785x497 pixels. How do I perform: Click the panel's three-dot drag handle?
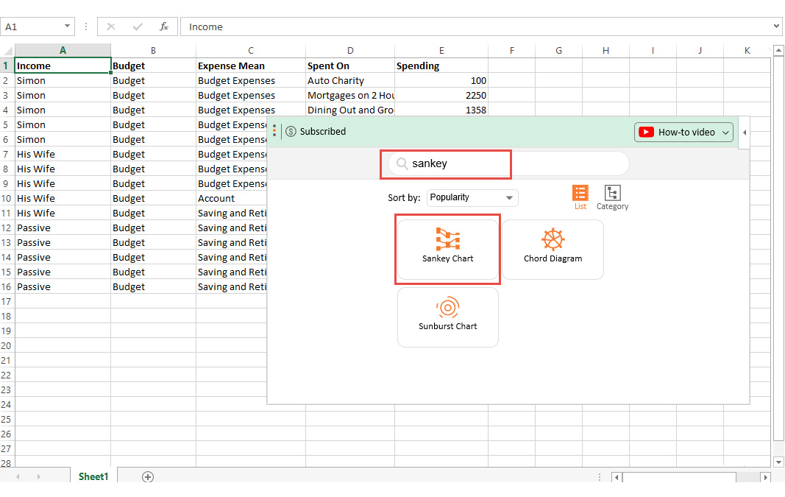click(x=274, y=131)
